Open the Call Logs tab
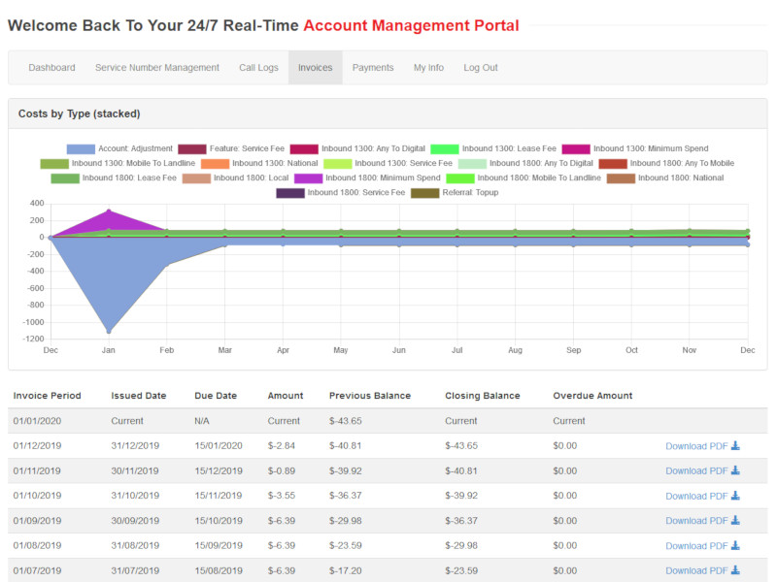 pyautogui.click(x=258, y=68)
